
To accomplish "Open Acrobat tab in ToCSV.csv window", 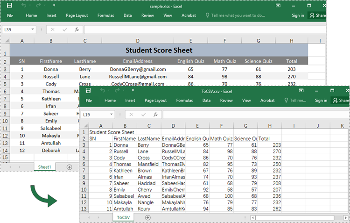I will click(267, 101).
